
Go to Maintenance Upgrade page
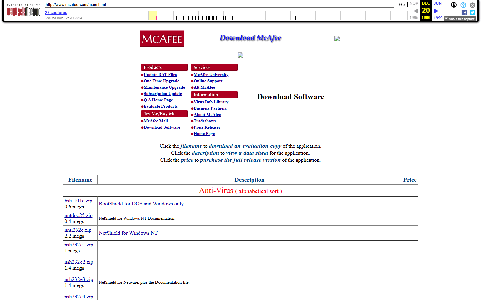click(x=164, y=87)
